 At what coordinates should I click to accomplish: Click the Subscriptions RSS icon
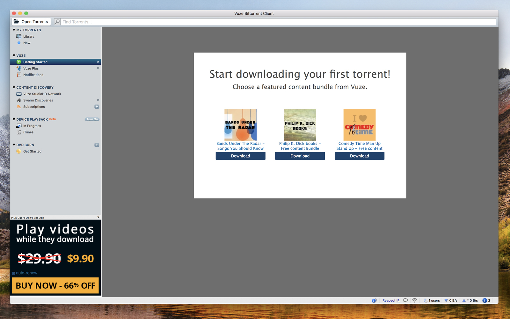coord(18,107)
